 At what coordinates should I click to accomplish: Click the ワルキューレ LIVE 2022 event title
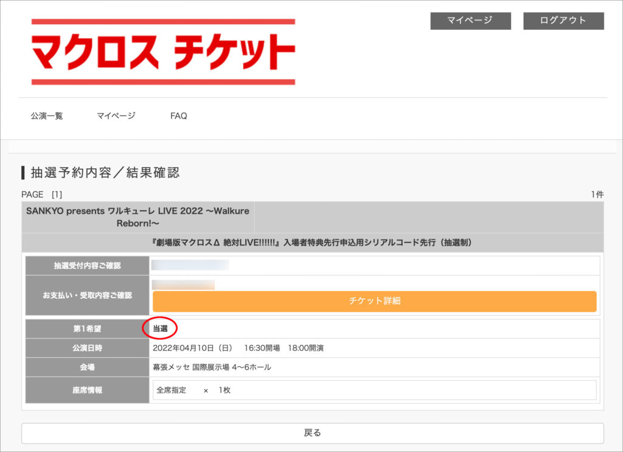coord(139,217)
